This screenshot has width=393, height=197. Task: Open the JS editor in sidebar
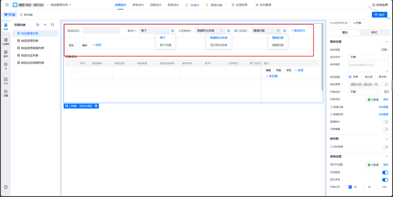[6, 66]
